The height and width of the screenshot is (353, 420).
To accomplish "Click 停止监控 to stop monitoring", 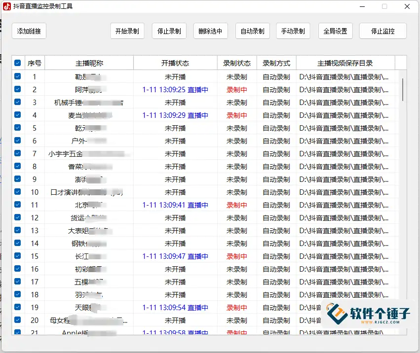I will click(x=383, y=31).
